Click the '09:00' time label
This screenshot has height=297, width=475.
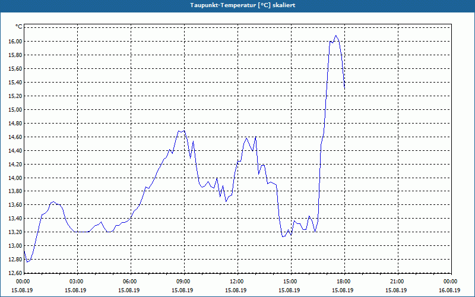coord(185,282)
